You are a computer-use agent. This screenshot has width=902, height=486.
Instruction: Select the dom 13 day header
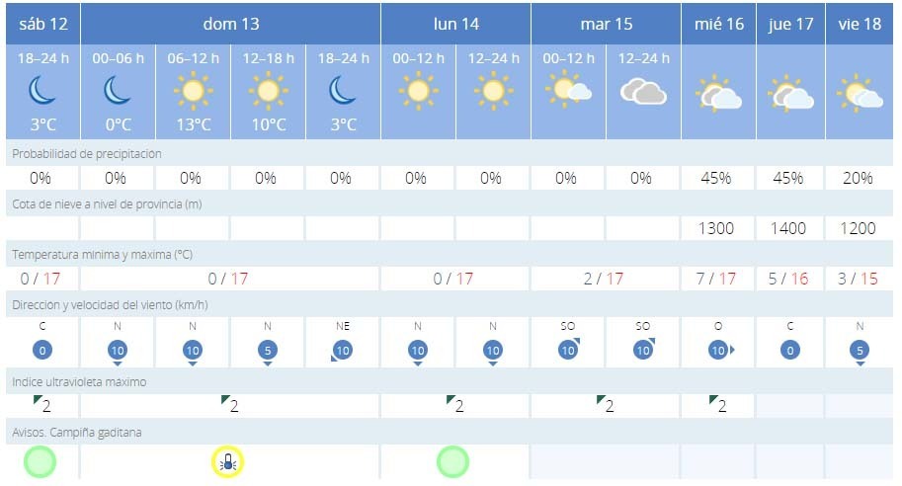click(230, 24)
